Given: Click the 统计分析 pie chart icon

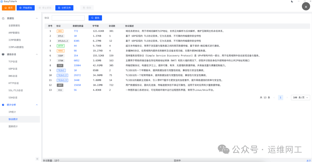Looking at the screenshot, I should (x=3, y=105).
